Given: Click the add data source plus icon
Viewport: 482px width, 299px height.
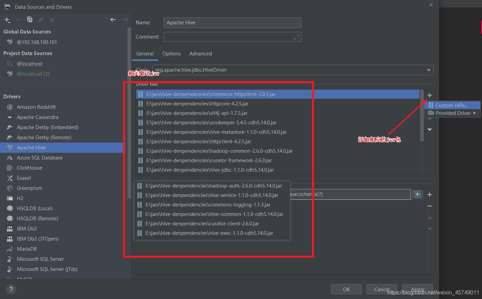Looking at the screenshot, I should click(x=7, y=20).
